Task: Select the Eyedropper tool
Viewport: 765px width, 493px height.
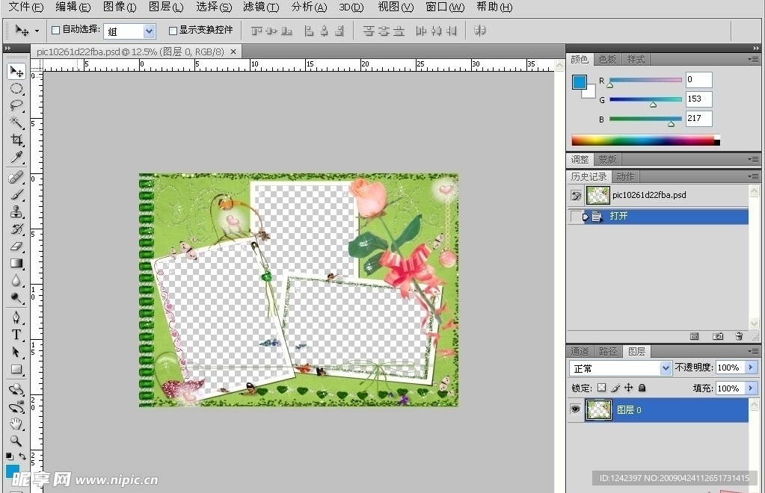Action: click(16, 157)
